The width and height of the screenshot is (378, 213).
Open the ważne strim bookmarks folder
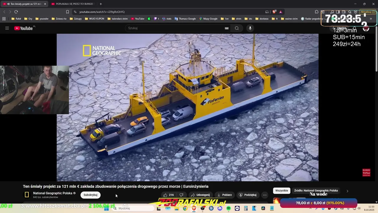[289, 19]
